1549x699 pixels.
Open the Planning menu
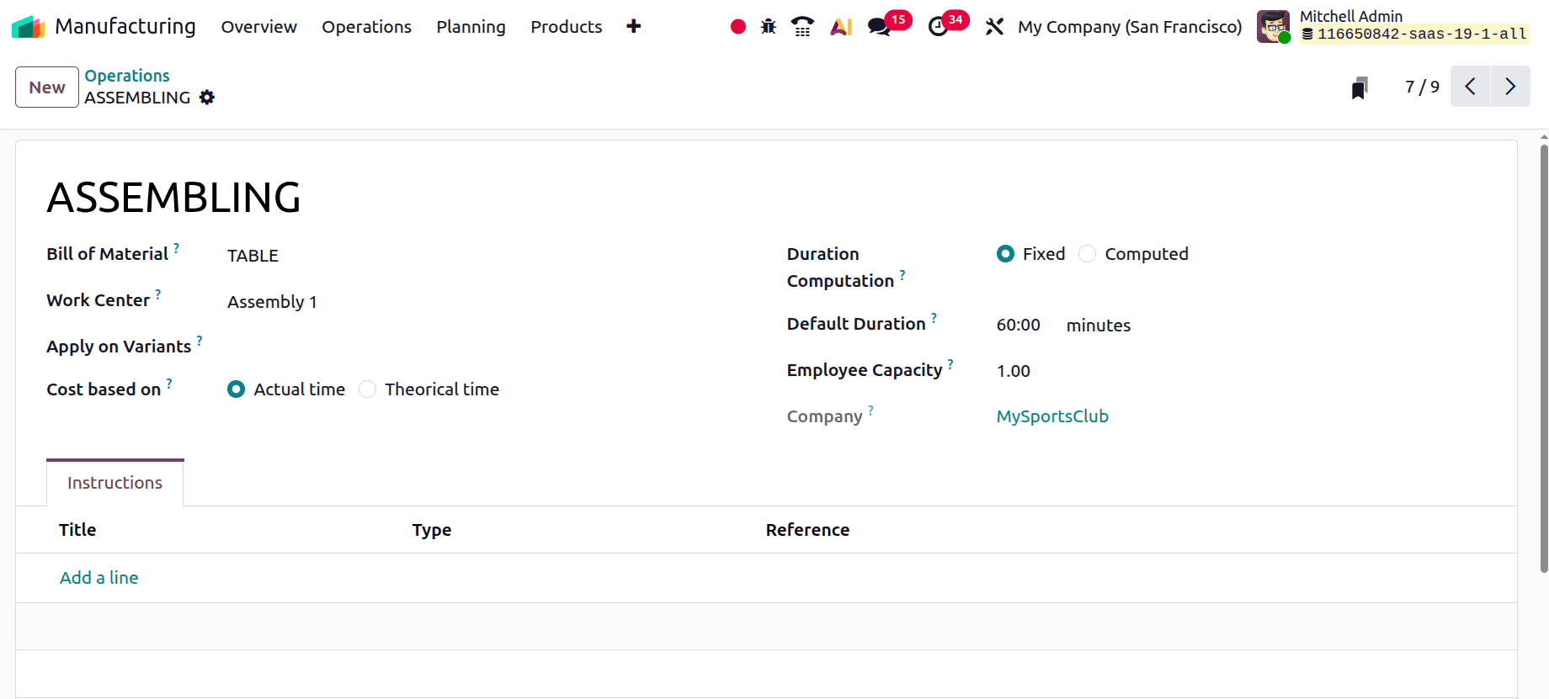tap(471, 27)
